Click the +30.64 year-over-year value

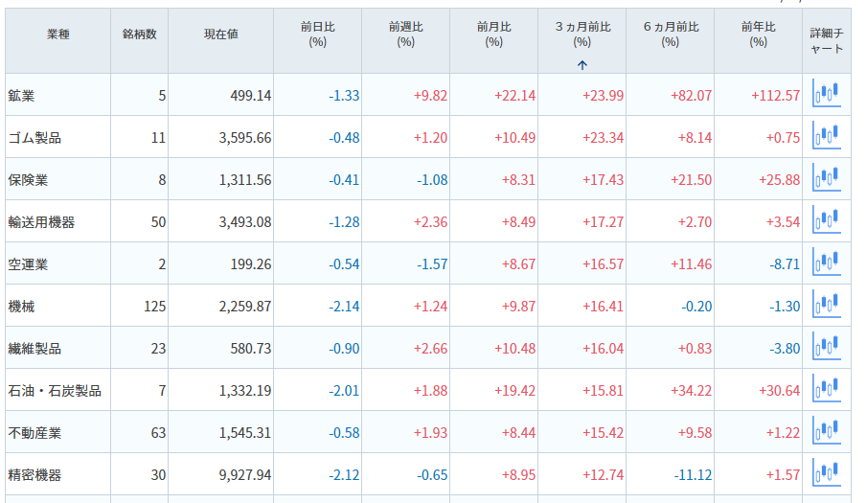(779, 391)
